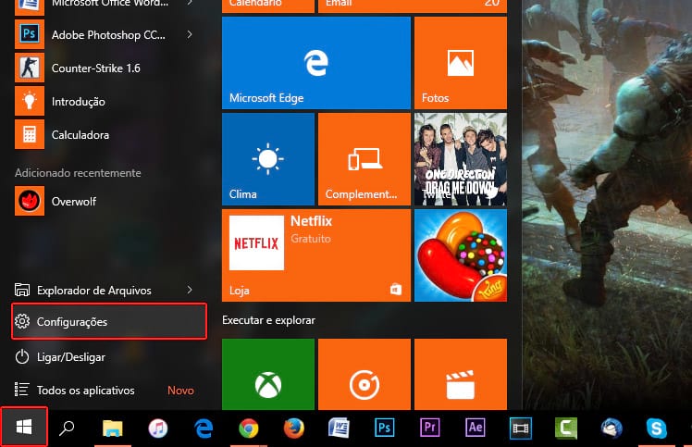The image size is (692, 447).
Task: Open the Clima weather tile
Action: (x=268, y=159)
